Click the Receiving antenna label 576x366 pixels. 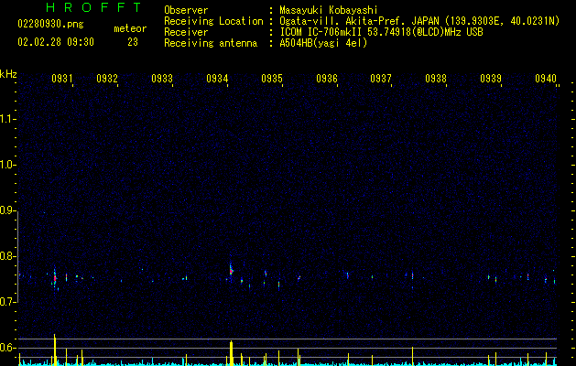click(211, 43)
